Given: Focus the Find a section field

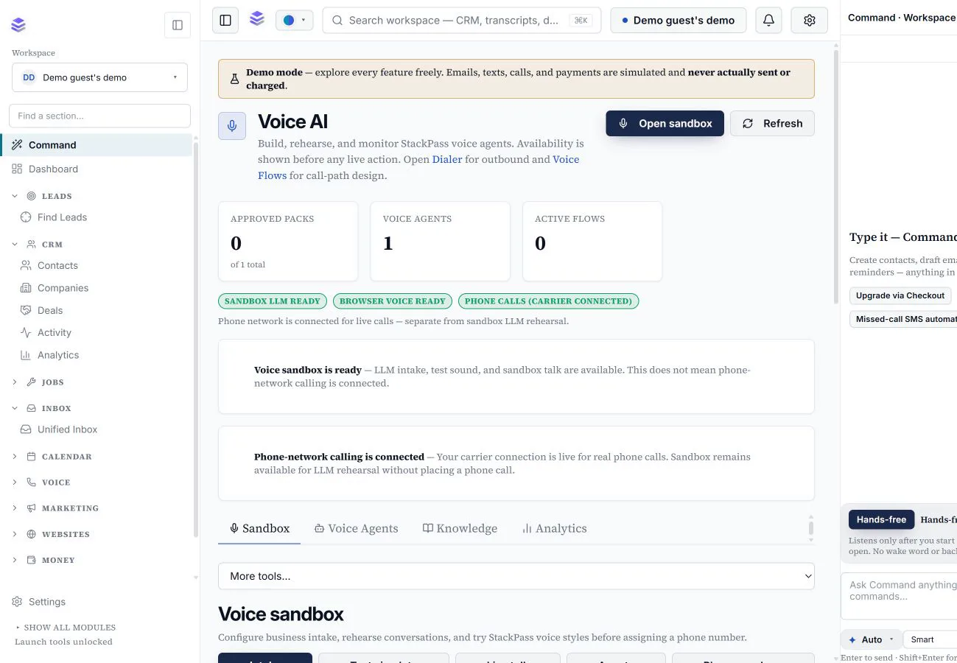Looking at the screenshot, I should tap(99, 116).
